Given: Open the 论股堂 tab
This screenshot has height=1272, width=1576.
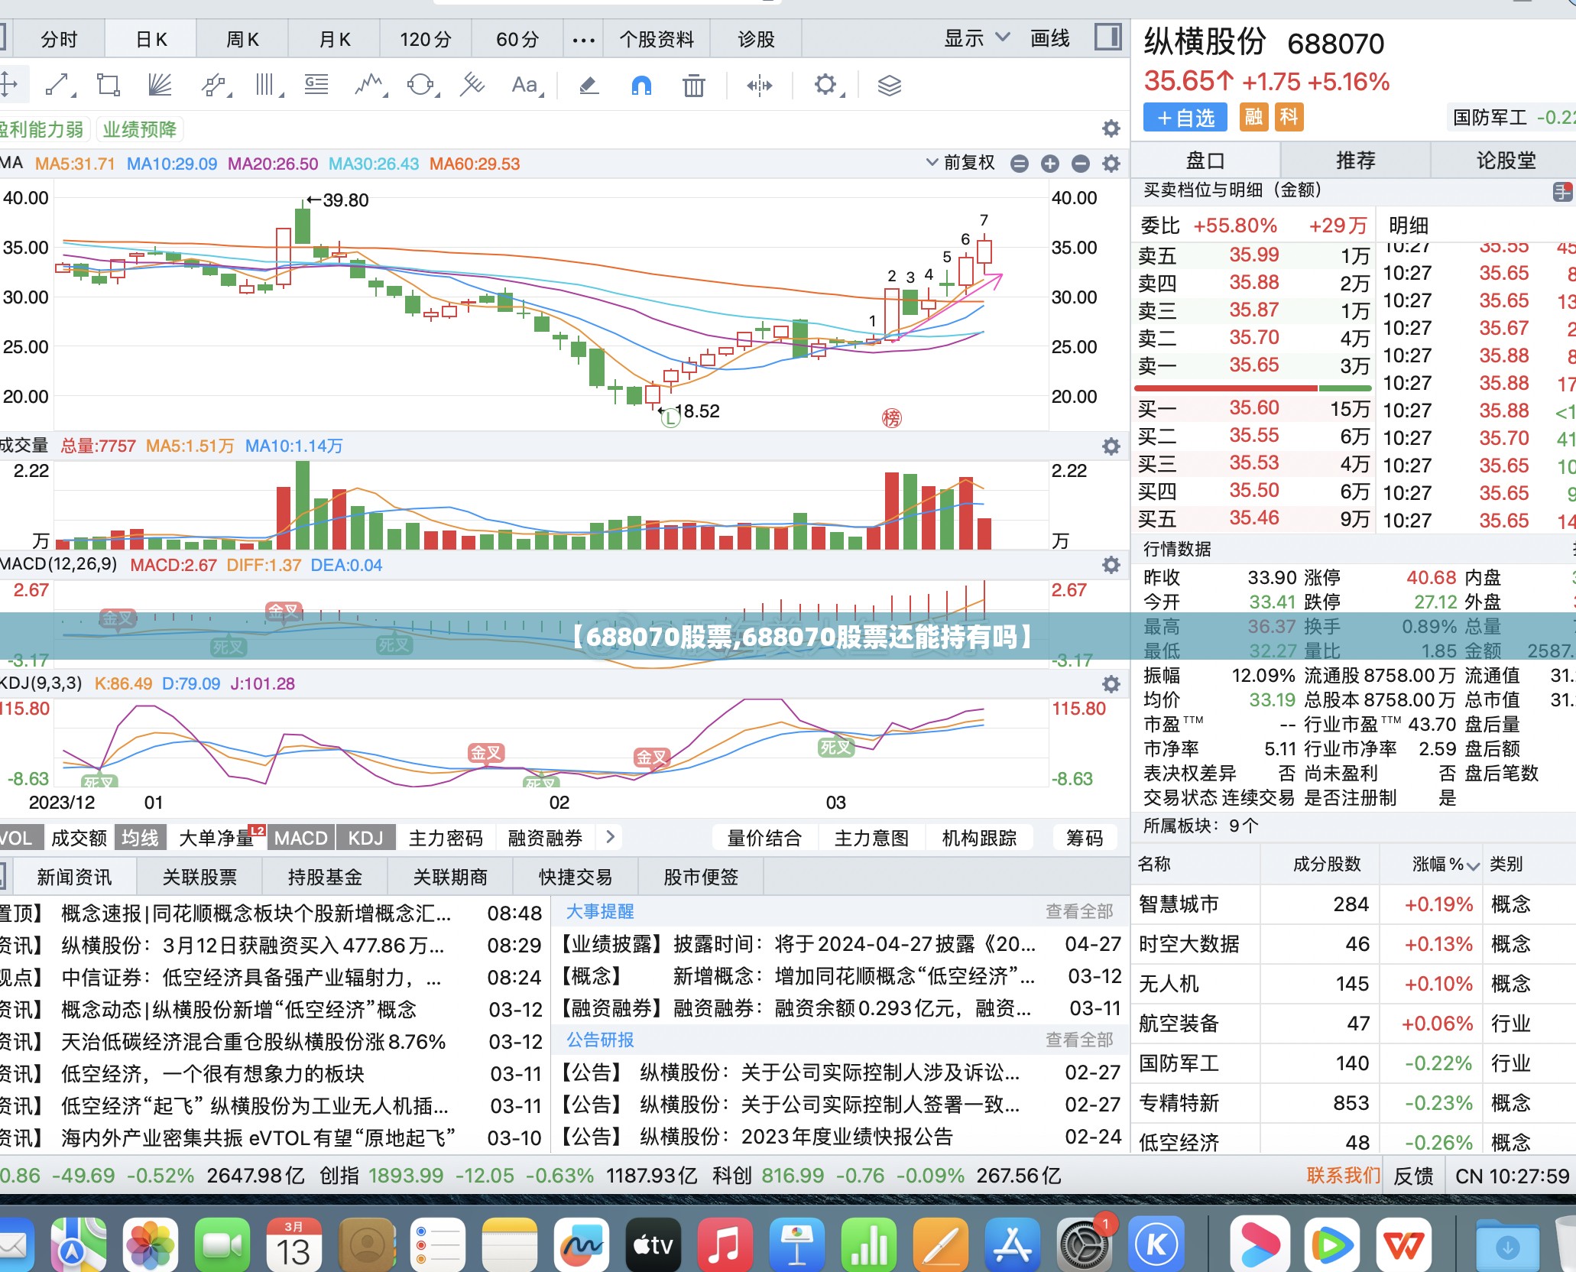Looking at the screenshot, I should pyautogui.click(x=1504, y=161).
